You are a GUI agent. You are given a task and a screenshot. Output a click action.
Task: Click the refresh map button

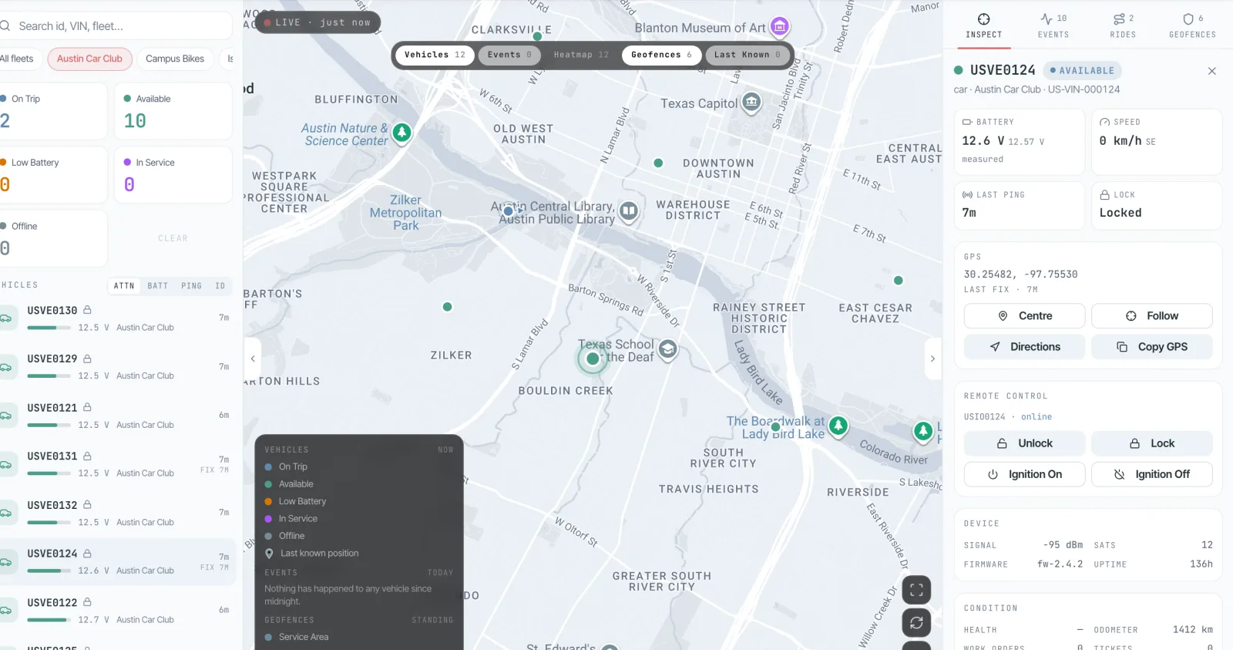(x=916, y=622)
